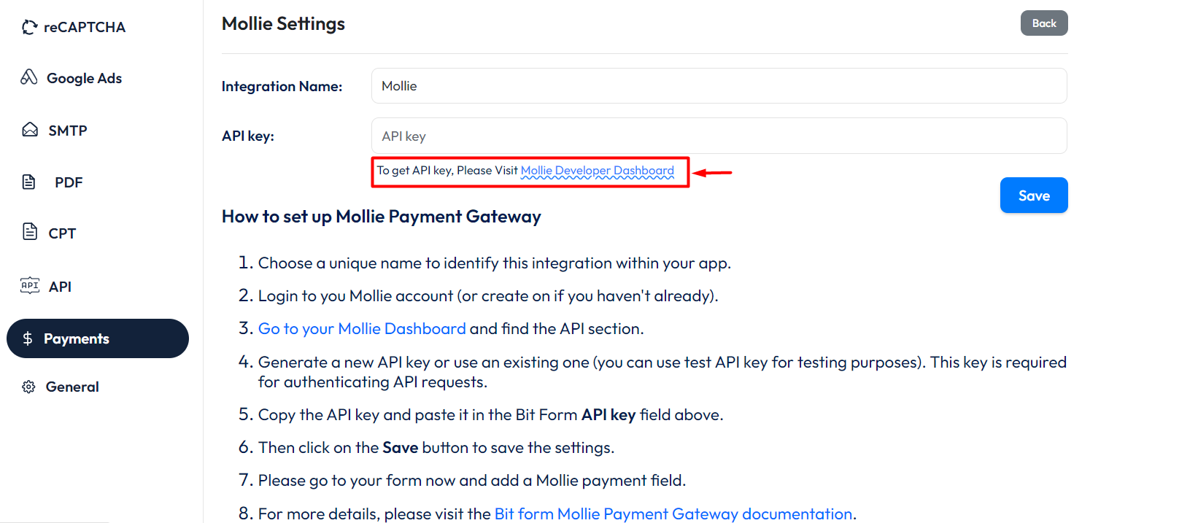Image resolution: width=1198 pixels, height=523 pixels.
Task: Open the Mollie Developer Dashboard link
Action: [x=597, y=171]
